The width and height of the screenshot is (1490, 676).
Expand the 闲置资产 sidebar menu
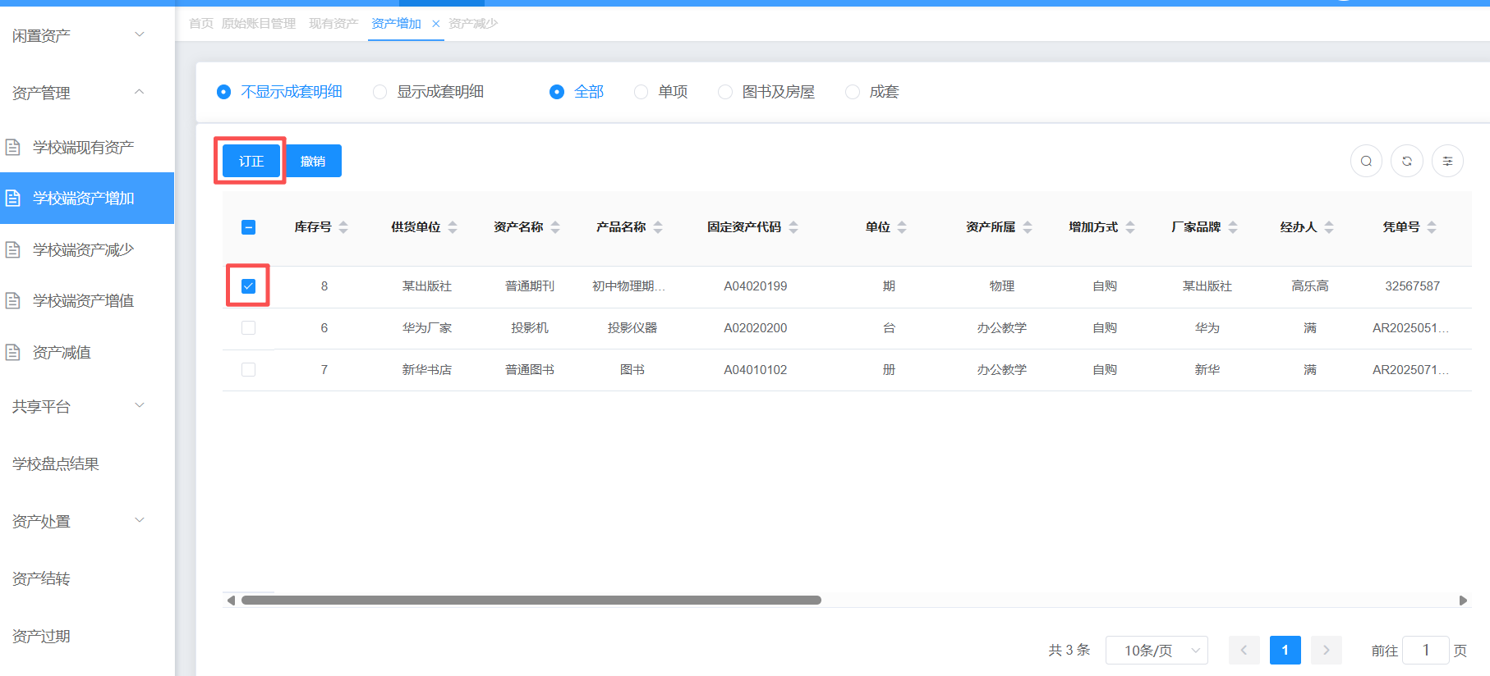pyautogui.click(x=78, y=35)
